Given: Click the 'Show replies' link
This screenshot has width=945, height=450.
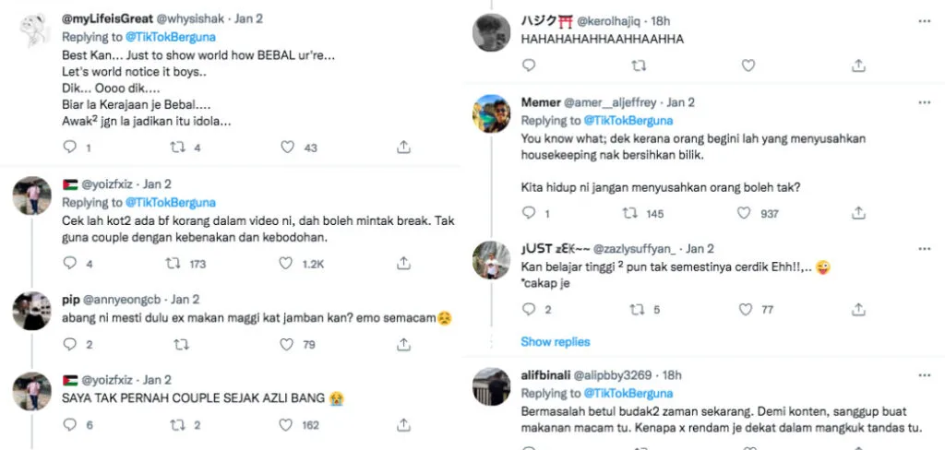Looking at the screenshot, I should 555,342.
